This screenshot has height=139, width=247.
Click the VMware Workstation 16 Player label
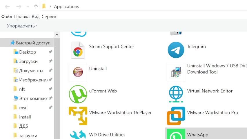click(120, 113)
